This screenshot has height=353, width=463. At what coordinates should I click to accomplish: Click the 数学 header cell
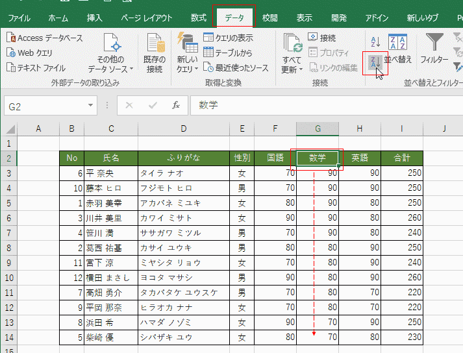pos(318,158)
